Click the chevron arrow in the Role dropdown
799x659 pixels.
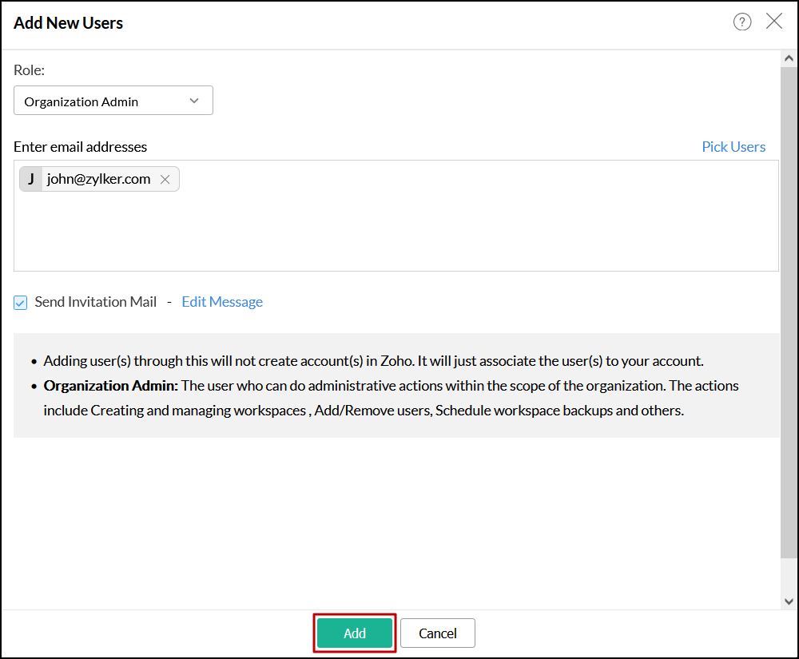pos(194,101)
